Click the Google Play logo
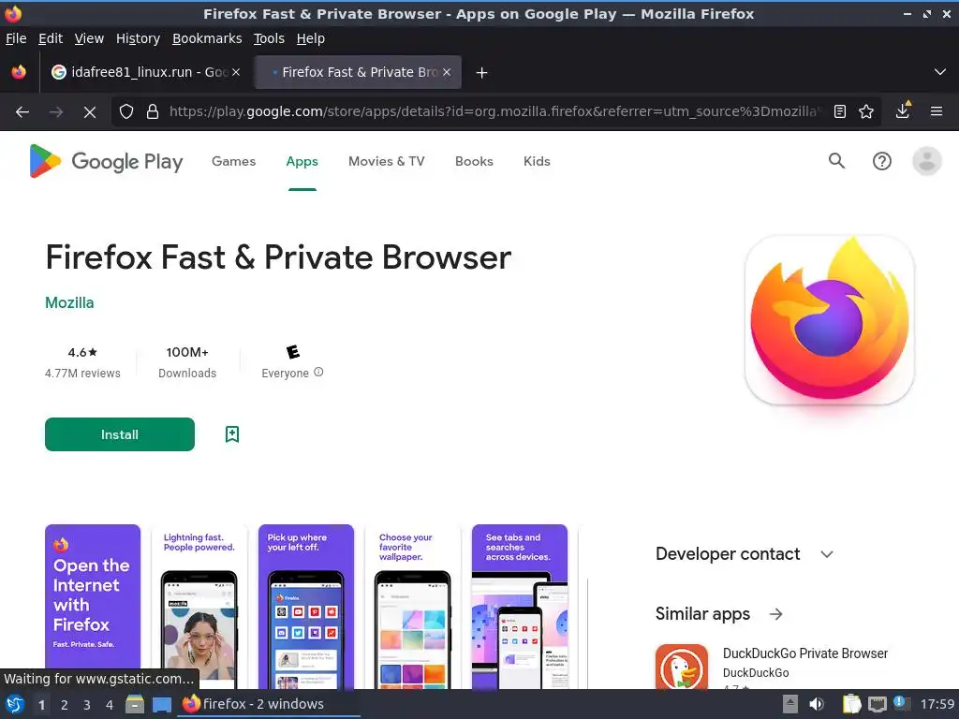This screenshot has width=959, height=719. pyautogui.click(x=106, y=161)
